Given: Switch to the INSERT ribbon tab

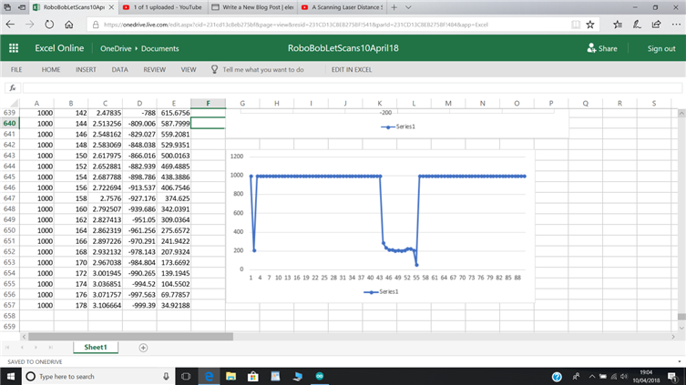Looking at the screenshot, I should point(86,69).
